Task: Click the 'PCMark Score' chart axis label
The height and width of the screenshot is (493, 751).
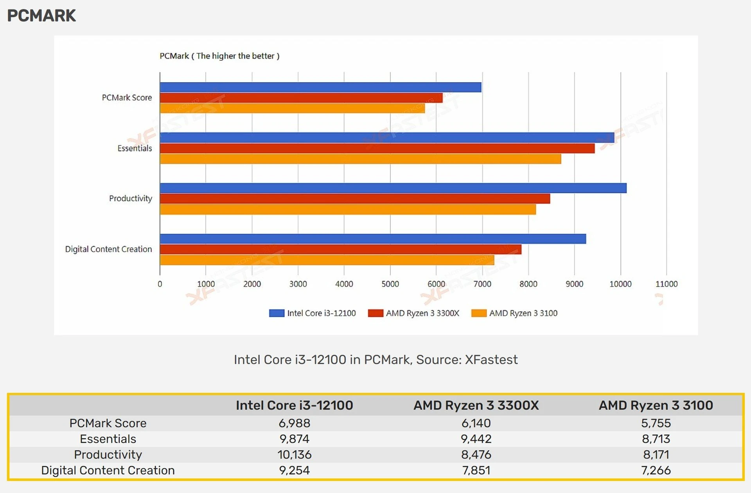Action: 127,98
